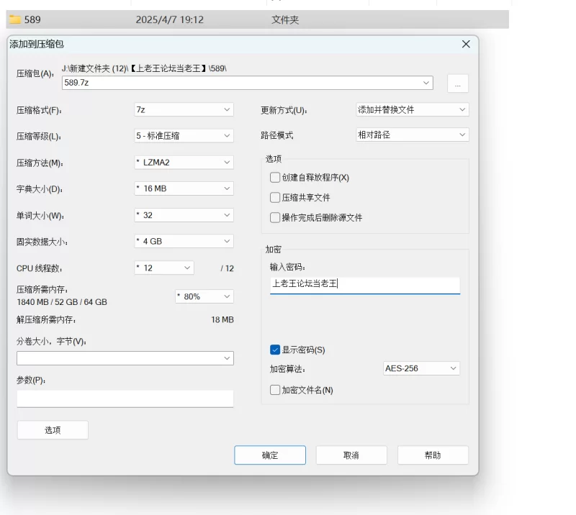Click the date 2025/4/7 19:12
The height and width of the screenshot is (515, 576).
tap(169, 19)
